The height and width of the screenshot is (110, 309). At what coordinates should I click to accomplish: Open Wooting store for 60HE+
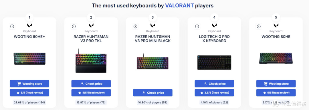[x=29, y=84]
